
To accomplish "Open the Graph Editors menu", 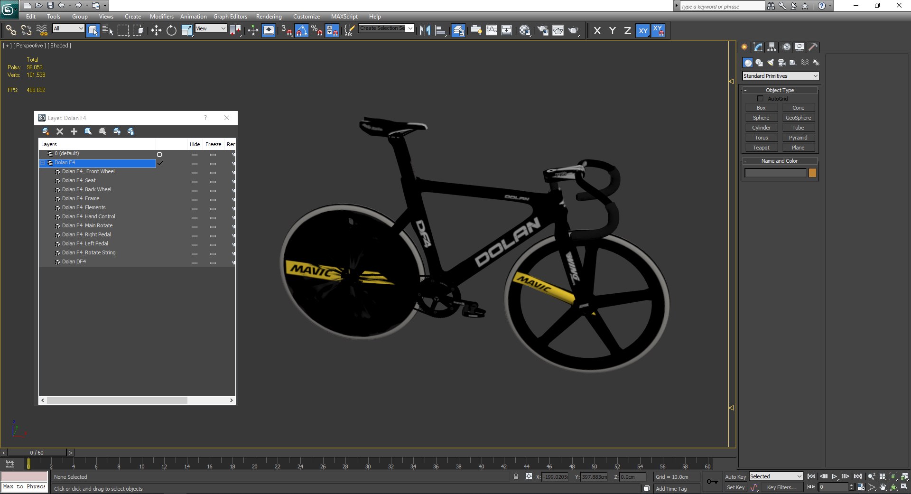I will (230, 17).
